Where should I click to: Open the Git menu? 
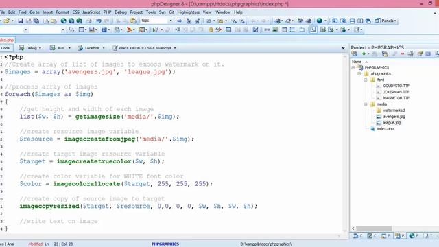coord(171,12)
